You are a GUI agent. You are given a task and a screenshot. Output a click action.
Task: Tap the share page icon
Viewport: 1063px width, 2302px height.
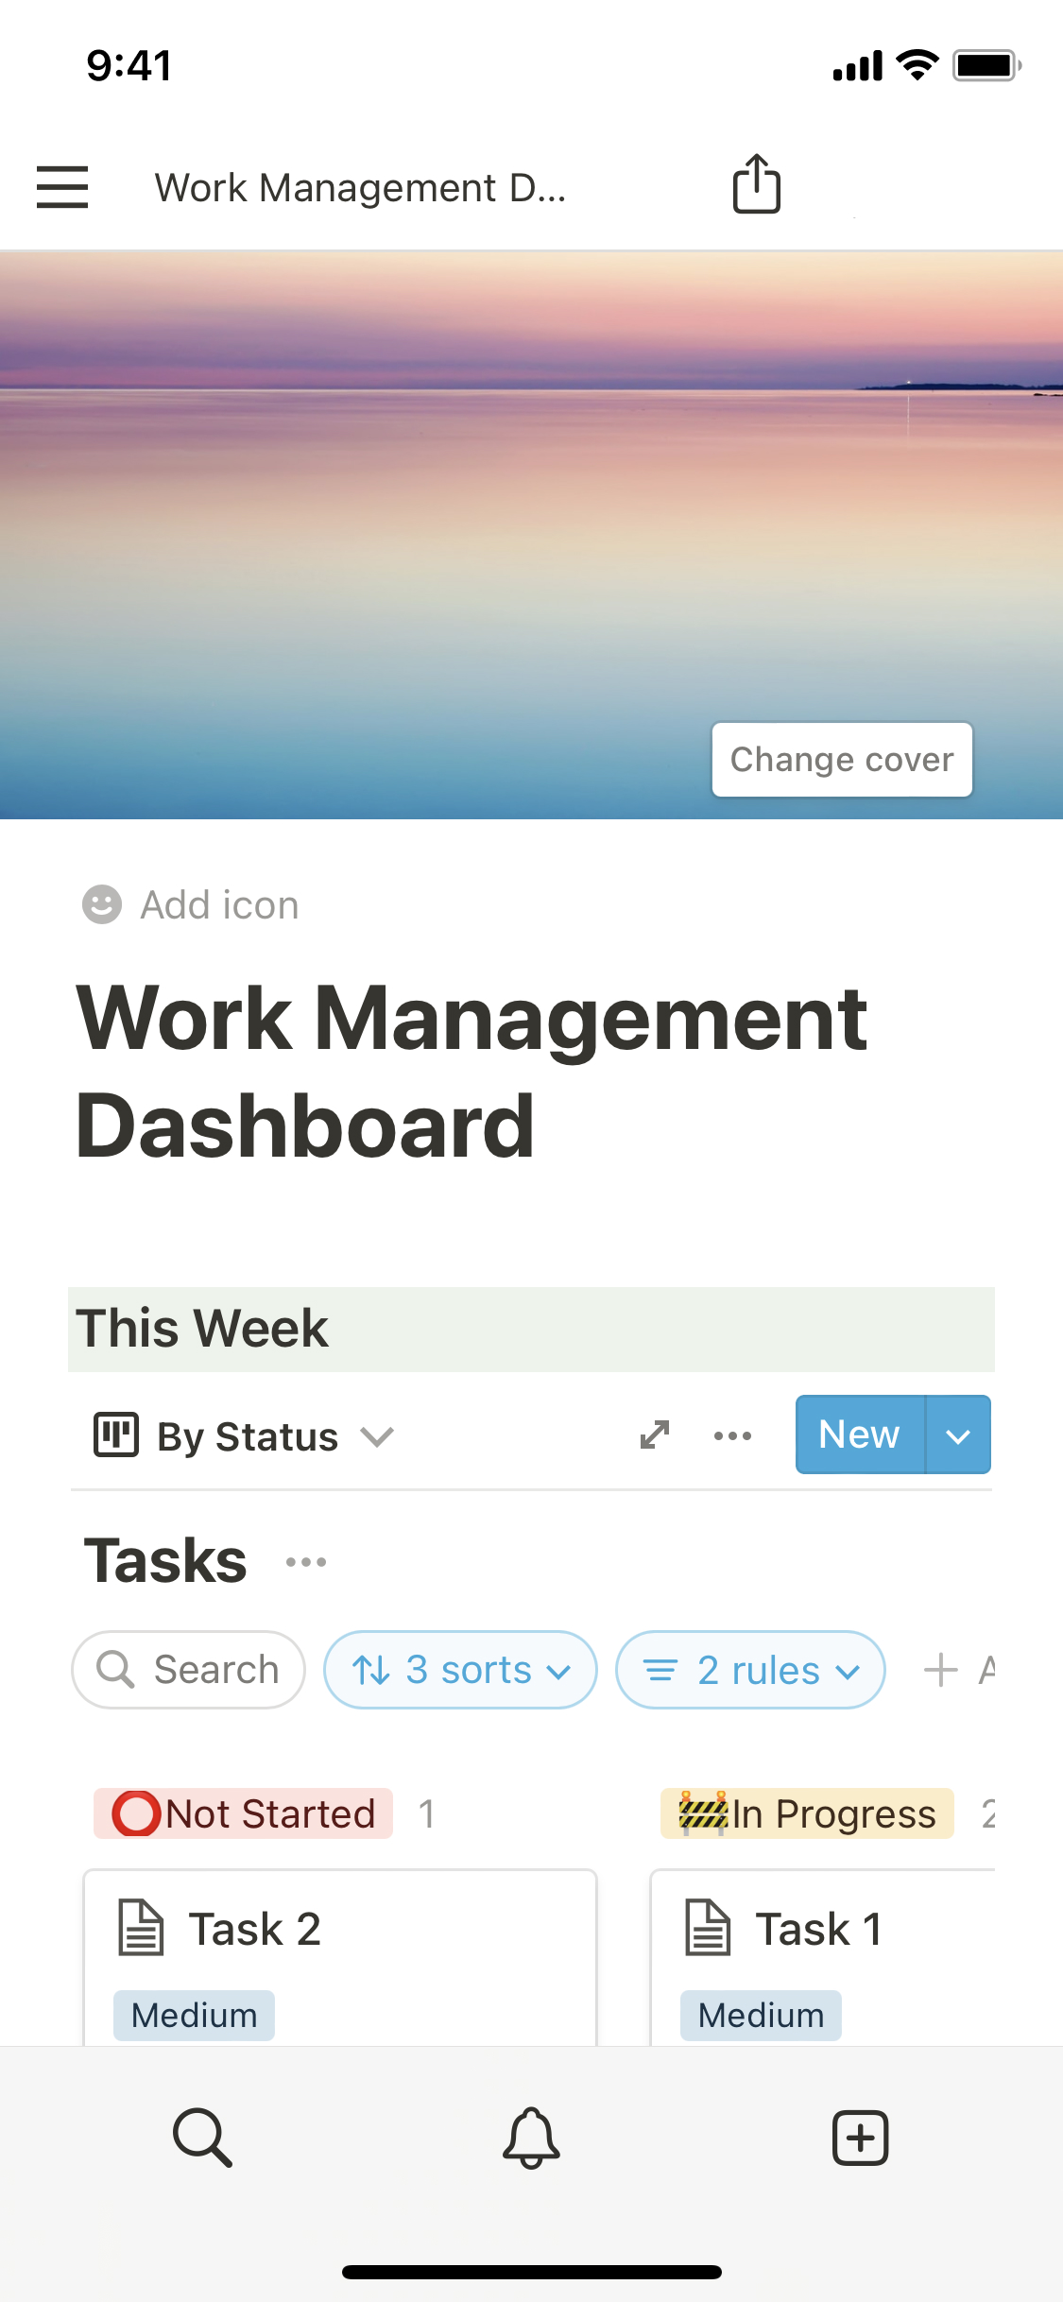[x=756, y=184]
